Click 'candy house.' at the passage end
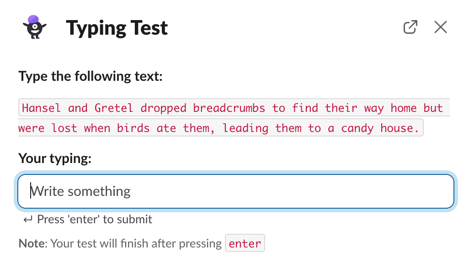469x263 pixels. point(380,128)
